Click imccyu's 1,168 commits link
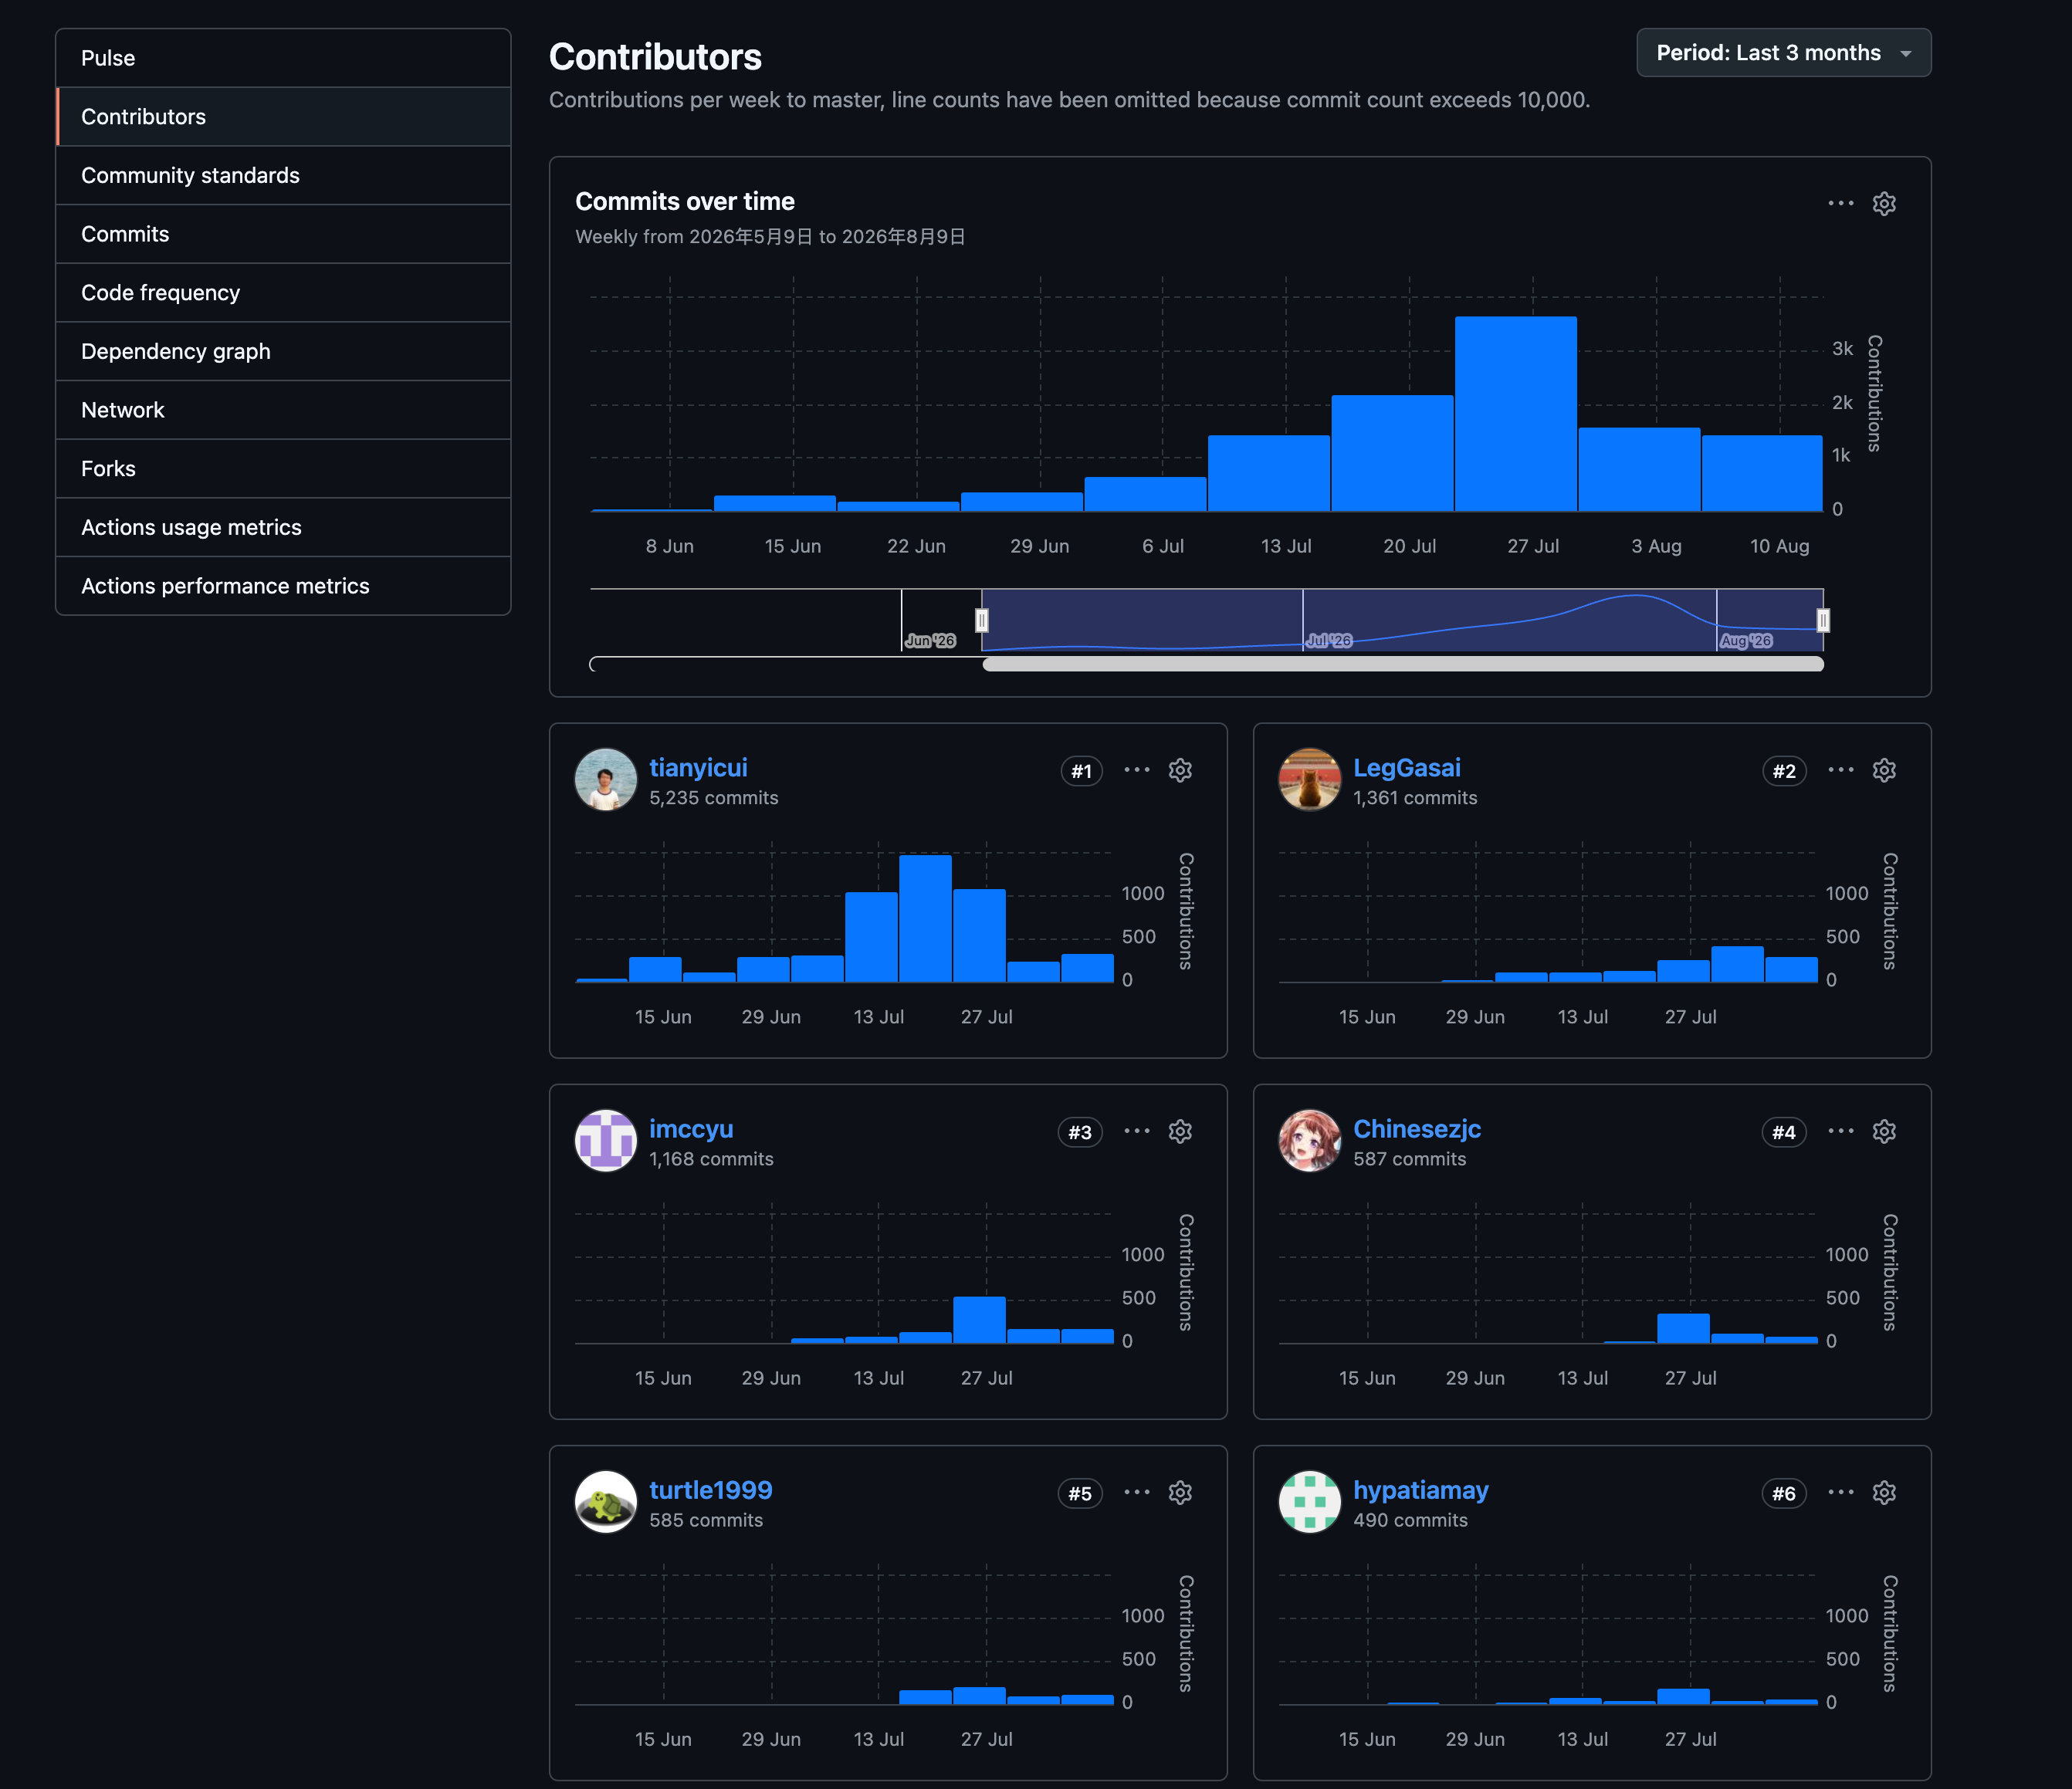Image resolution: width=2072 pixels, height=1789 pixels. coord(711,1159)
